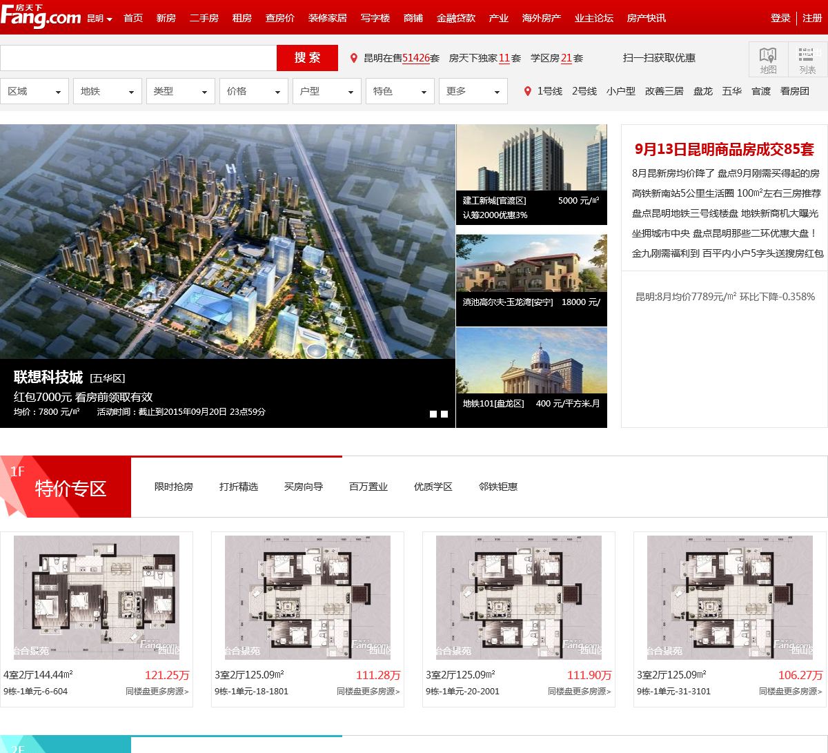Expand 类型 filter dropdown
The width and height of the screenshot is (828, 753).
click(x=181, y=91)
